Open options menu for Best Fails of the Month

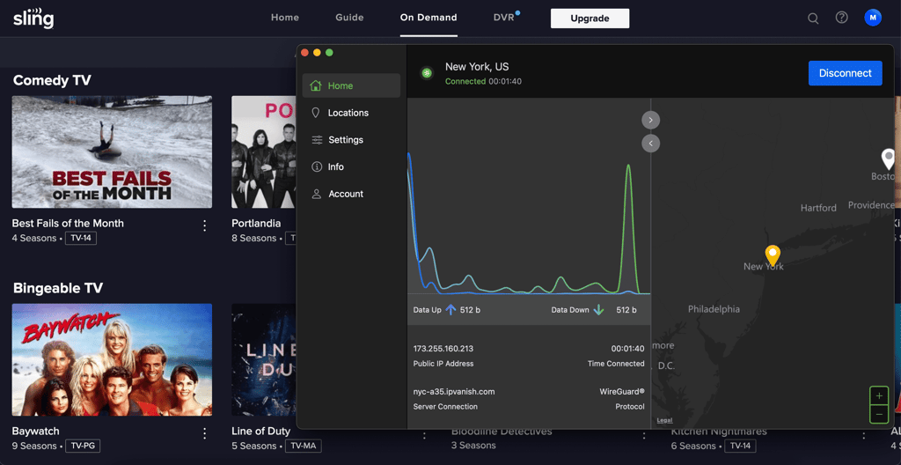coord(204,225)
